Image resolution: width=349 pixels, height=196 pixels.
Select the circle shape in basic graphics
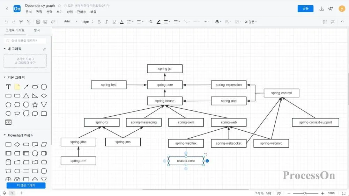[44, 87]
